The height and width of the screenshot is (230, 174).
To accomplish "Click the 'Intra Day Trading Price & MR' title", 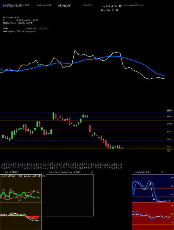I will [x=64, y=172].
